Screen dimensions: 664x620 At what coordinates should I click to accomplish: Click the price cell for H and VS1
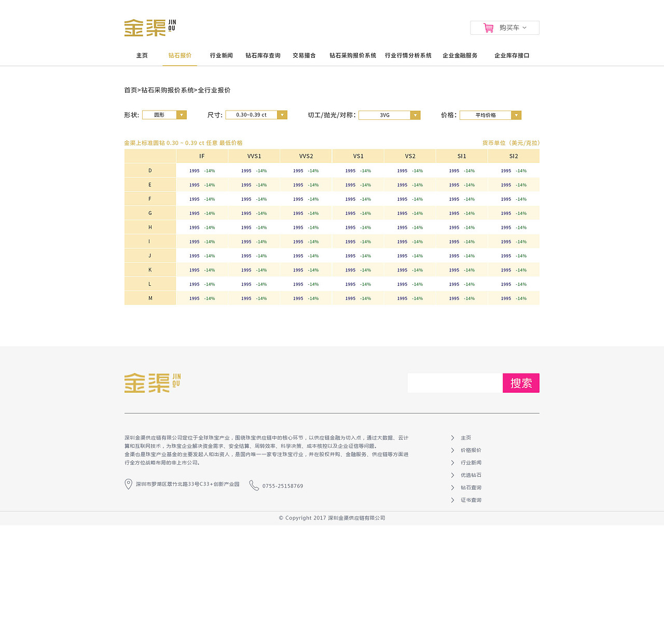click(x=358, y=228)
